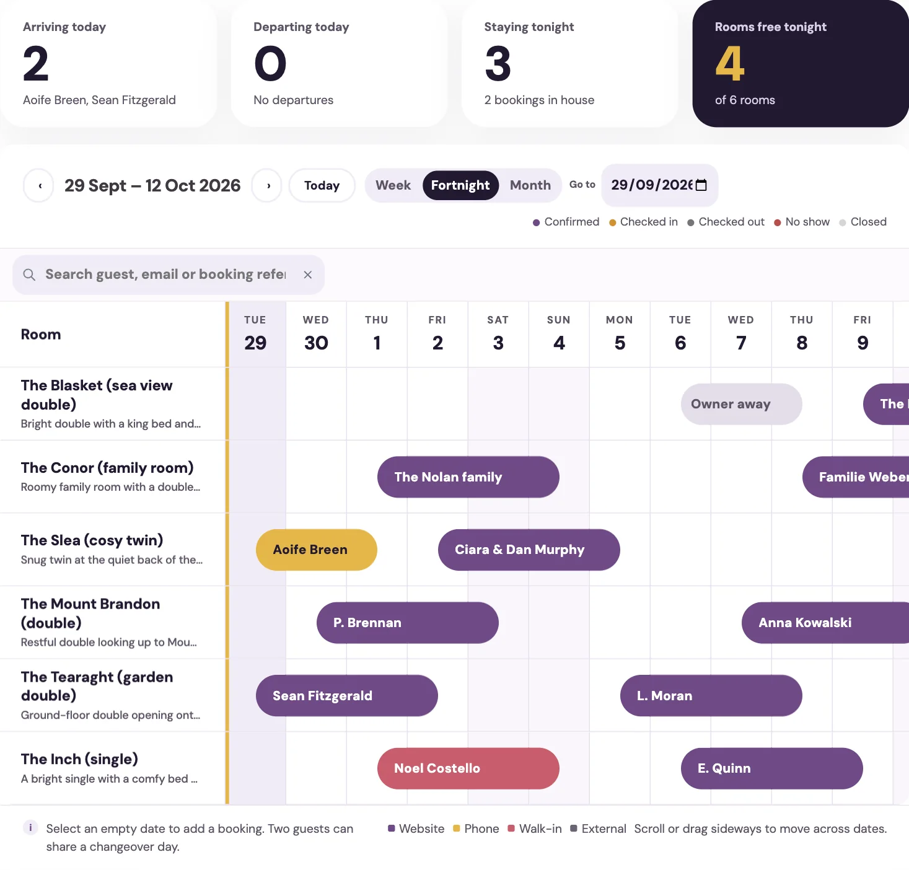Click the Arriving today card
The height and width of the screenshot is (870, 909).
click(109, 64)
